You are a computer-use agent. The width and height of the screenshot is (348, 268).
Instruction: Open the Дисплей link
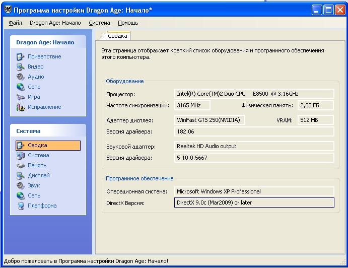coord(39,176)
